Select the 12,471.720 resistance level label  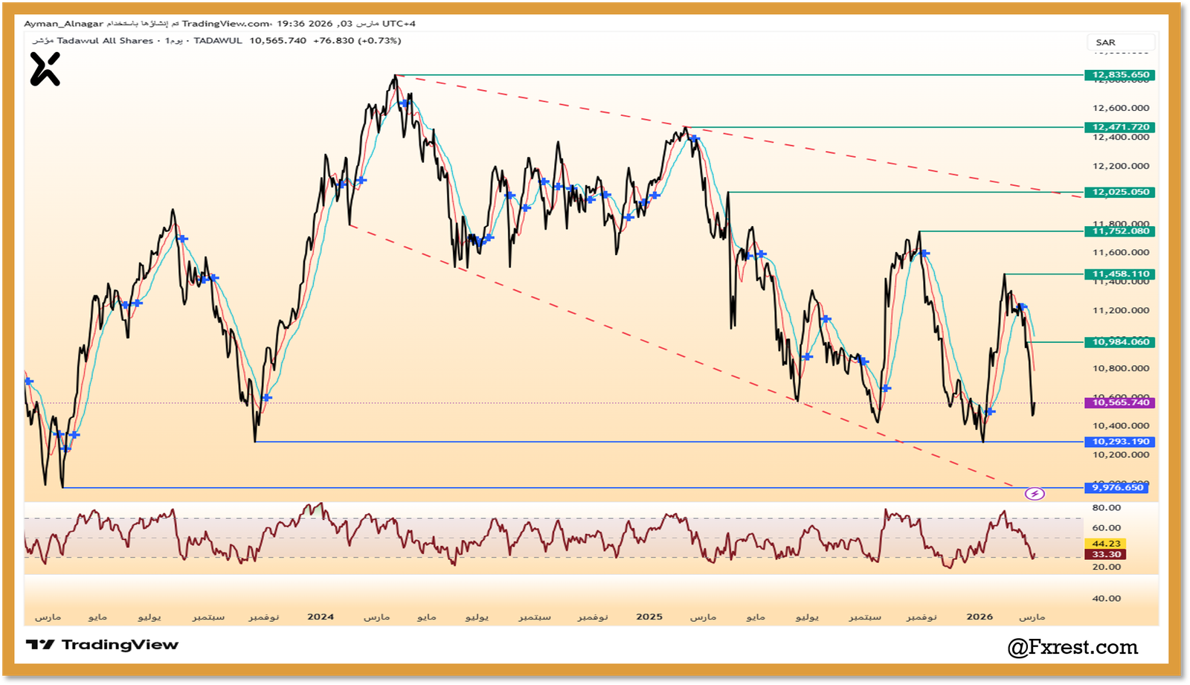click(1120, 127)
